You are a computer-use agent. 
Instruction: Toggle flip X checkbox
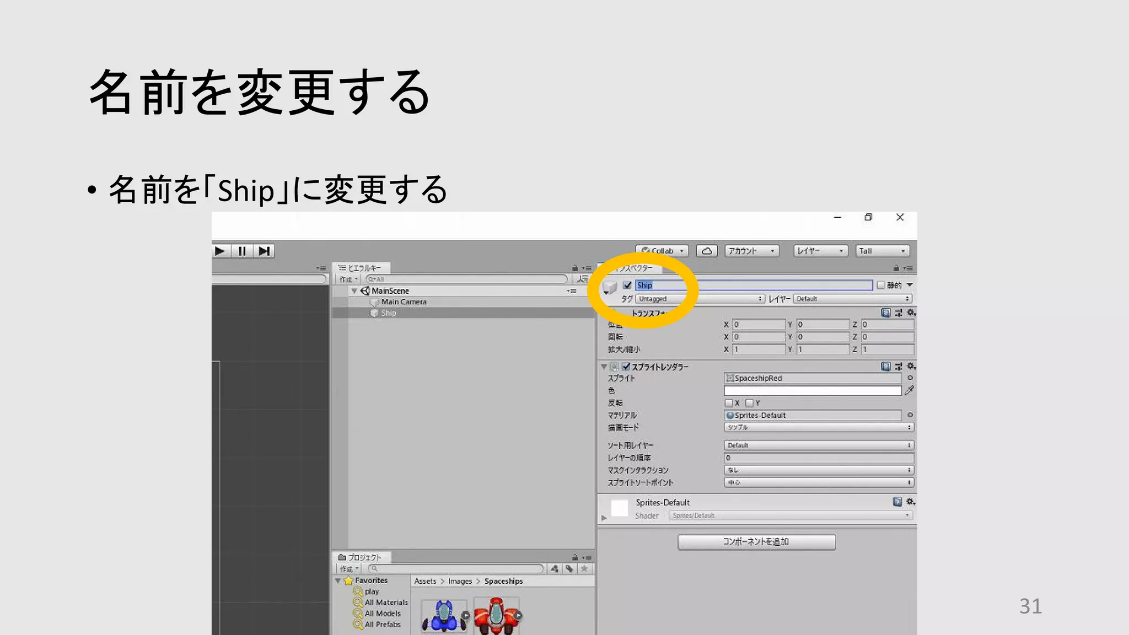tap(729, 403)
